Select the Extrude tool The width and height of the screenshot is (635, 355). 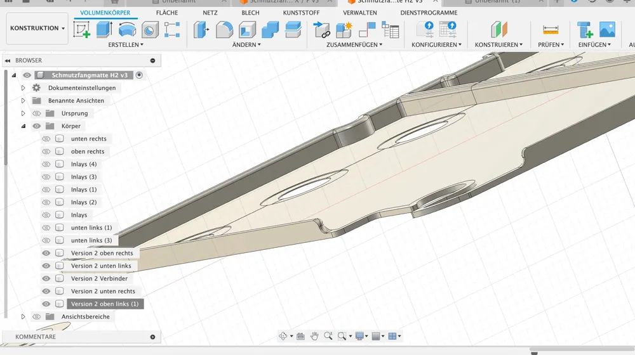point(104,30)
